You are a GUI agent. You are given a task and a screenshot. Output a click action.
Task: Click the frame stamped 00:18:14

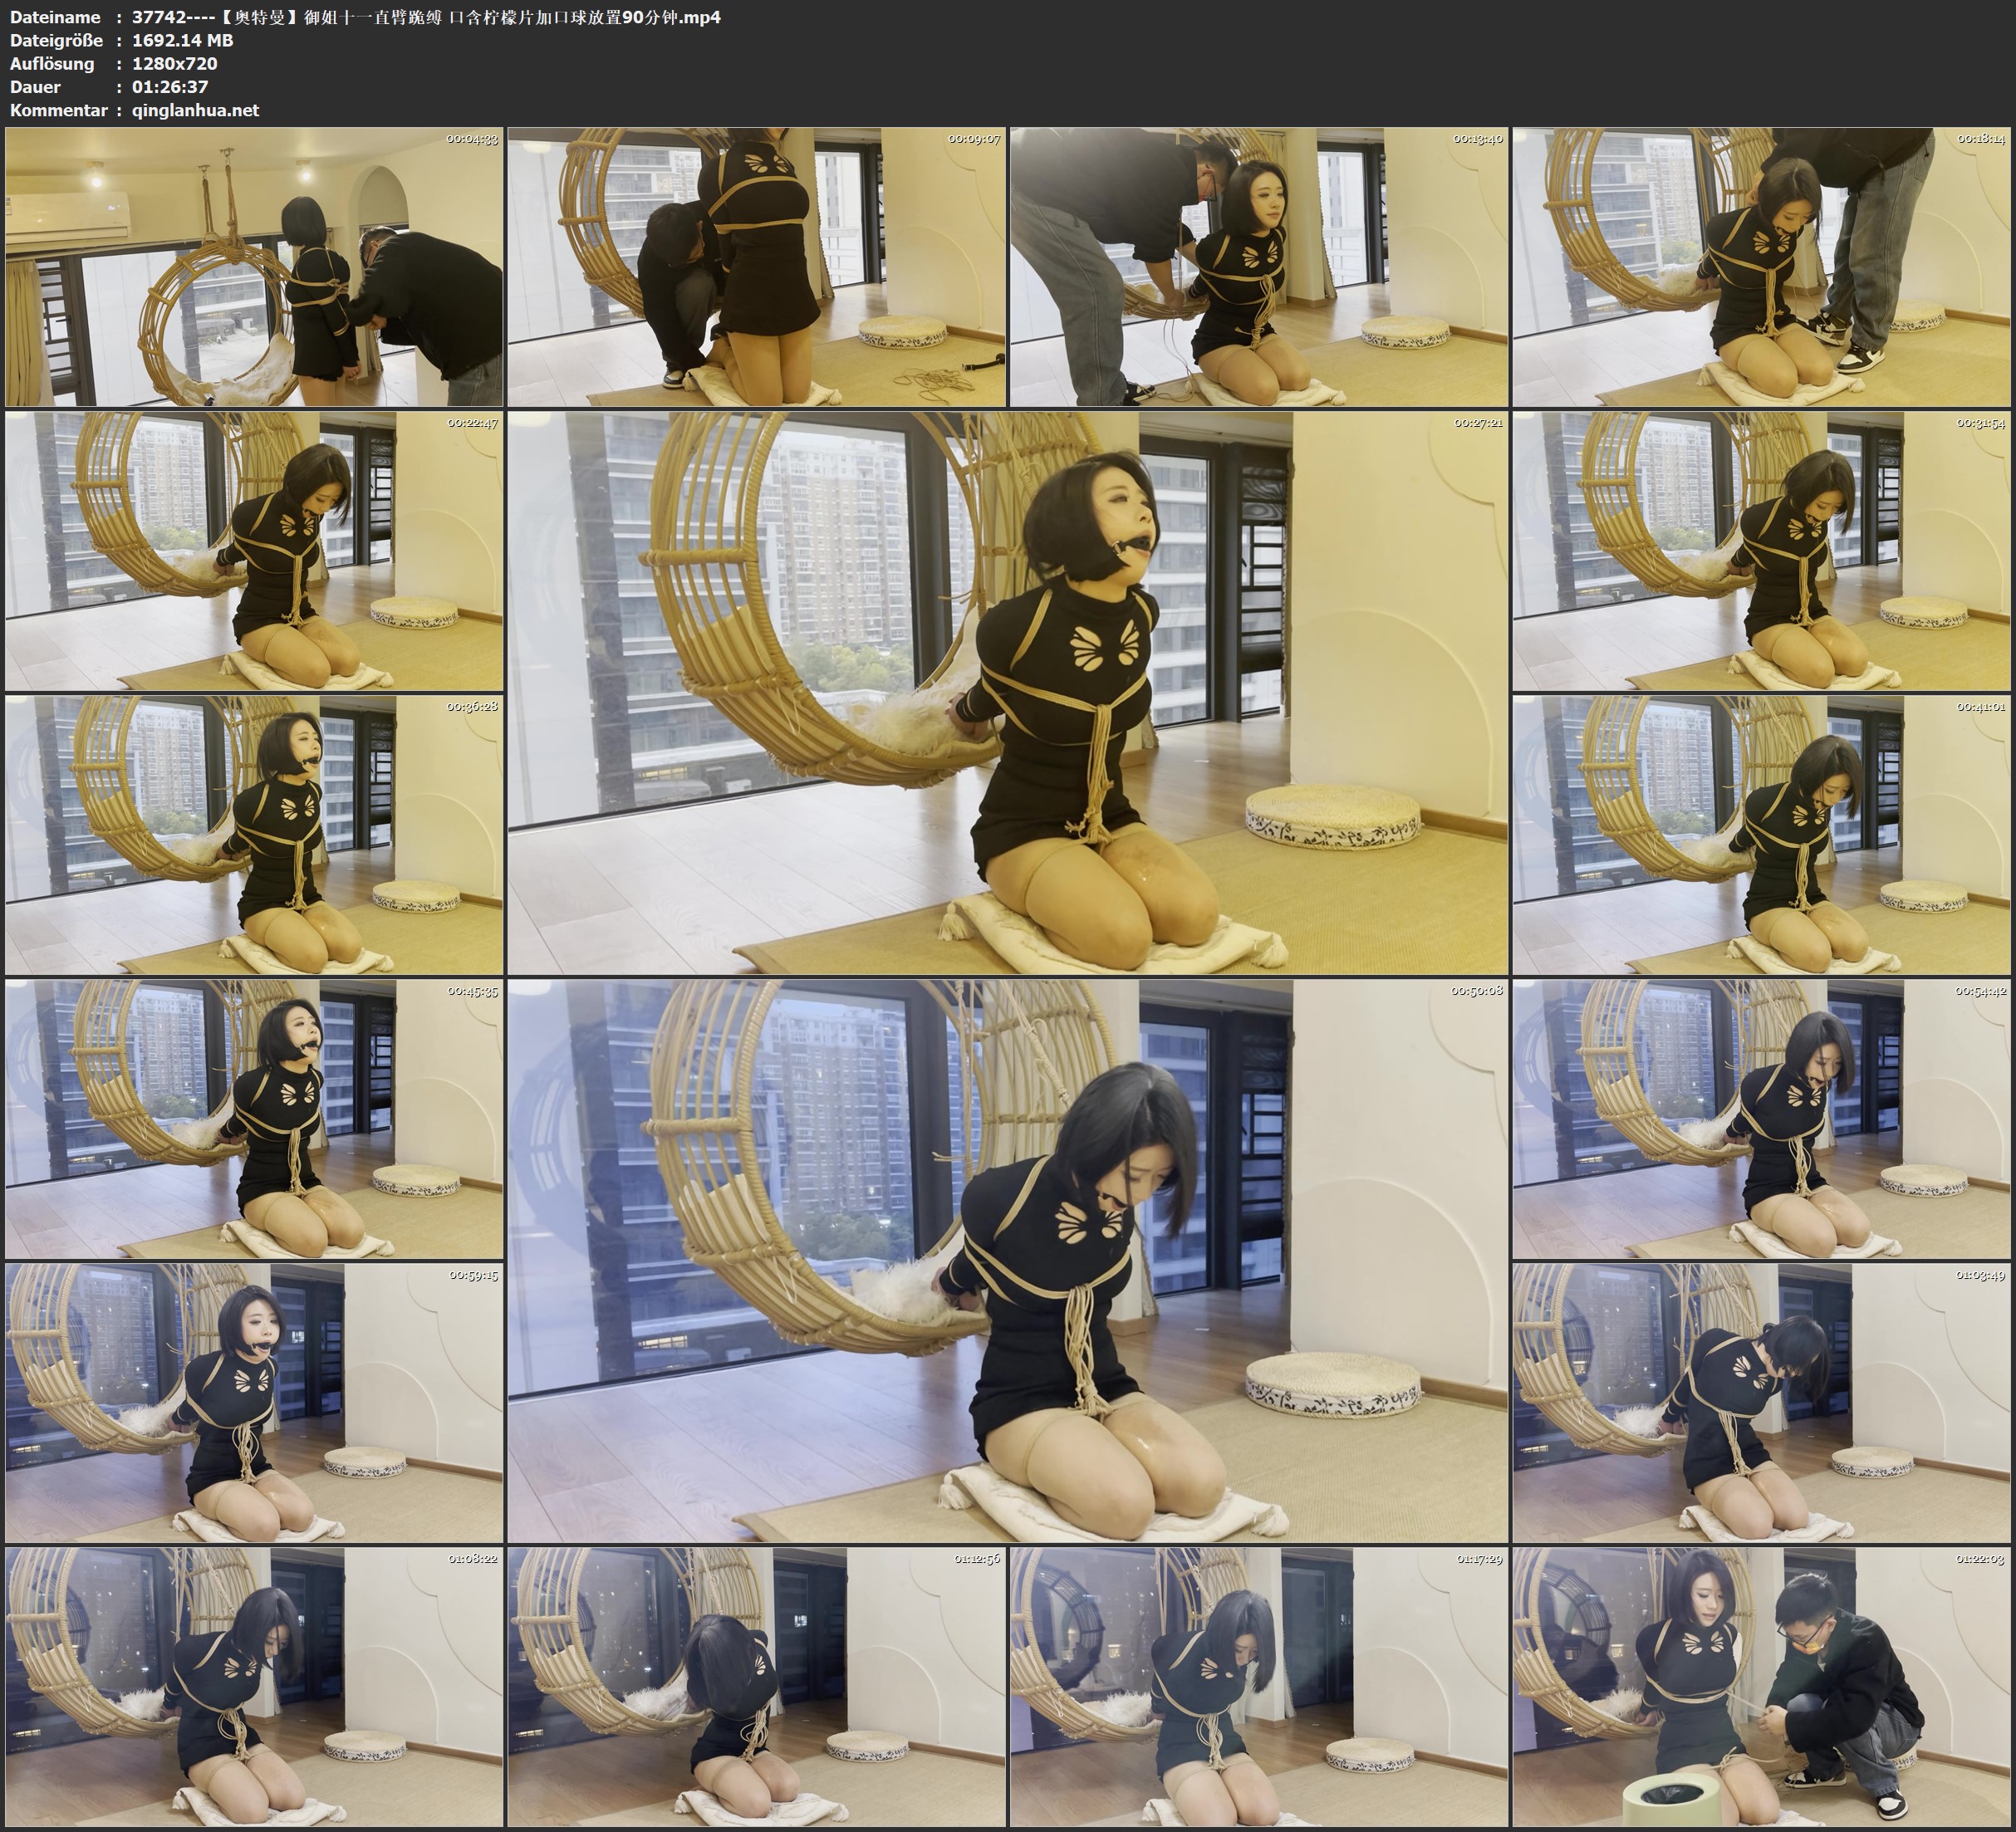click(1761, 267)
